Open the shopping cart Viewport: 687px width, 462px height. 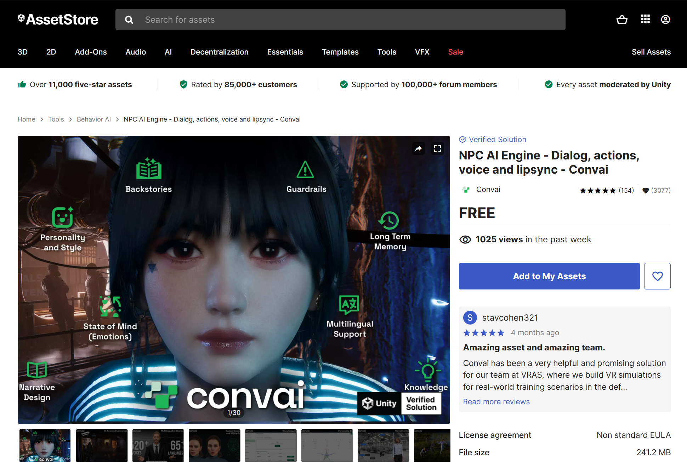(622, 19)
